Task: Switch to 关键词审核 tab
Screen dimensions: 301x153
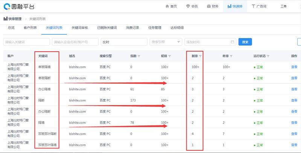Action: pos(79,28)
